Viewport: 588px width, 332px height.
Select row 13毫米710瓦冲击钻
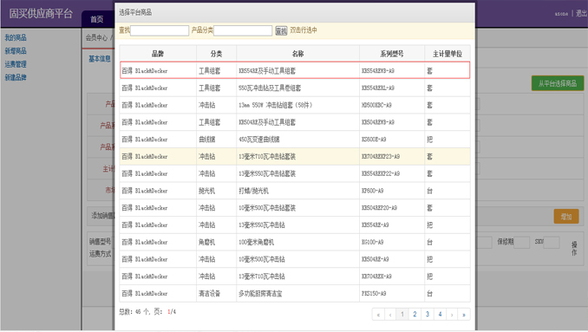click(x=295, y=277)
